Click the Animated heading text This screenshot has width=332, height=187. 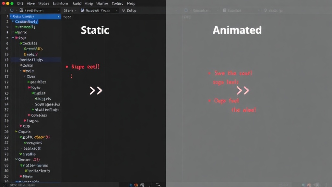coord(237,30)
